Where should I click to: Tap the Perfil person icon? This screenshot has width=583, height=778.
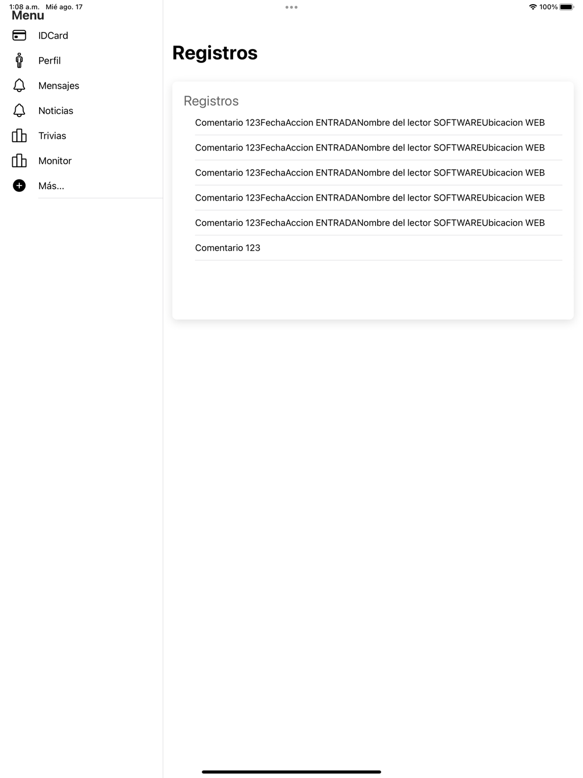[x=19, y=61]
